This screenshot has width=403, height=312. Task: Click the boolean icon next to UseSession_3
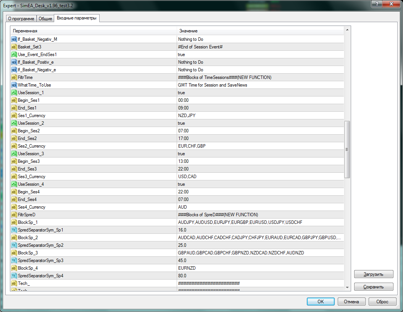[x=14, y=154]
